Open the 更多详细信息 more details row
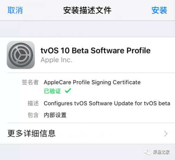Image resolution: width=175 pixels, height=160 pixels. [87, 133]
